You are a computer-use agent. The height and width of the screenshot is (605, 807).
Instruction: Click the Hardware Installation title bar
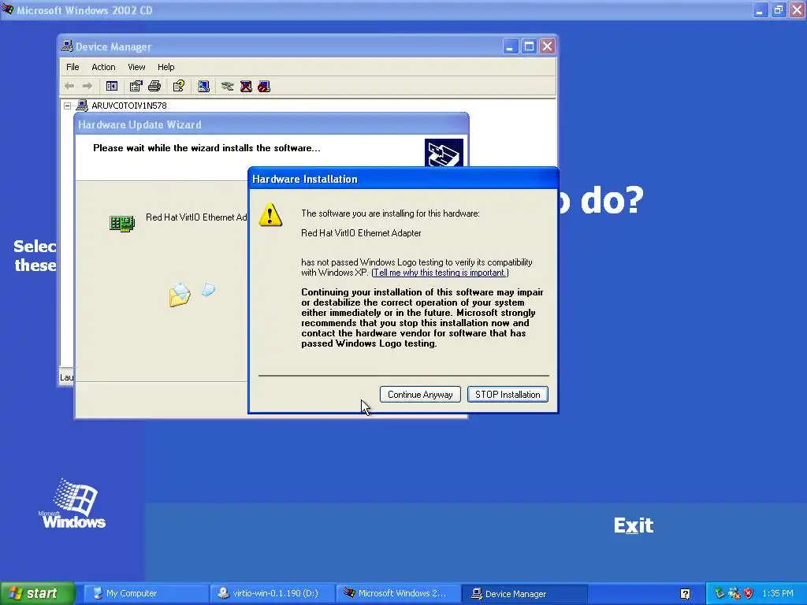[x=403, y=179]
